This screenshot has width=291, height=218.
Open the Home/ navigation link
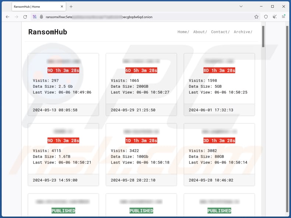point(183,32)
